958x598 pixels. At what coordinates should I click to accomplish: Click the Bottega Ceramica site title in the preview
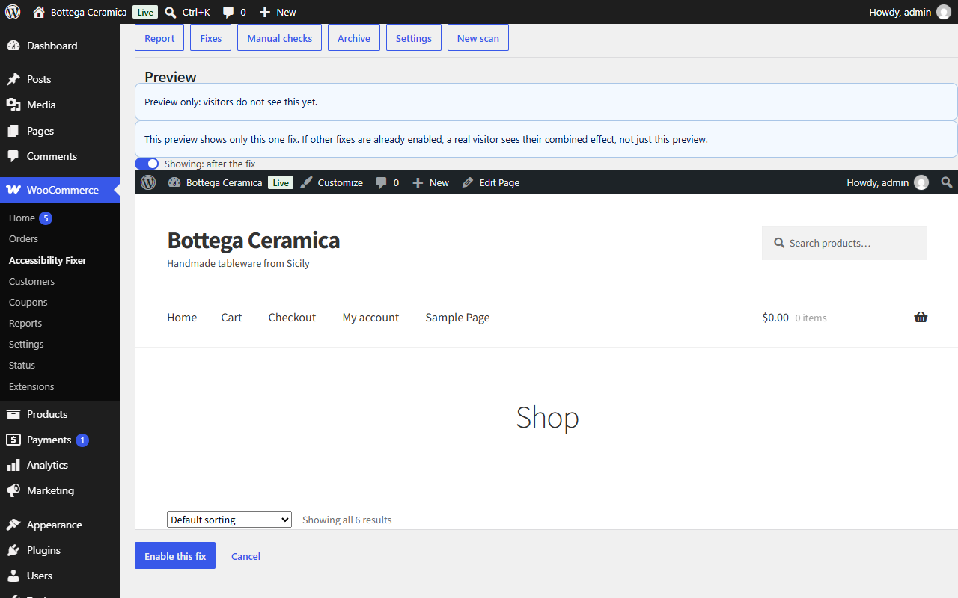[x=253, y=240]
